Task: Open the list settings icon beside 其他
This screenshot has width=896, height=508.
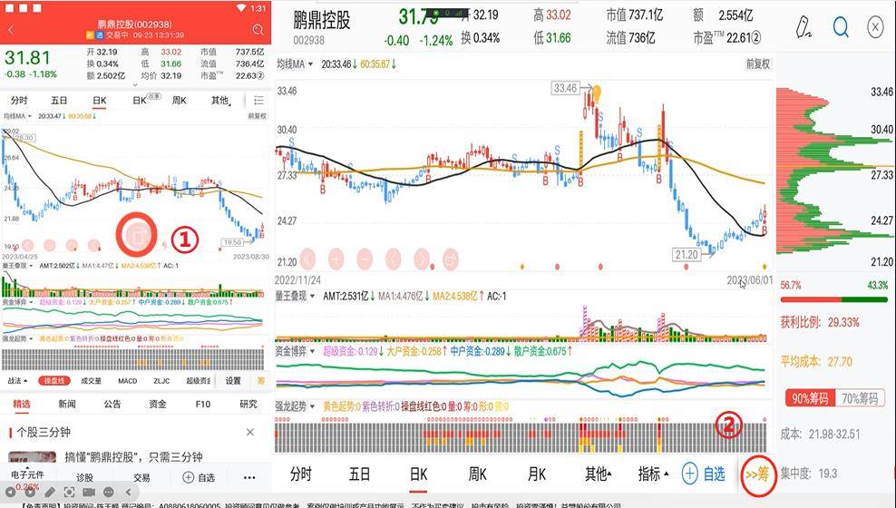Action: pos(258,101)
